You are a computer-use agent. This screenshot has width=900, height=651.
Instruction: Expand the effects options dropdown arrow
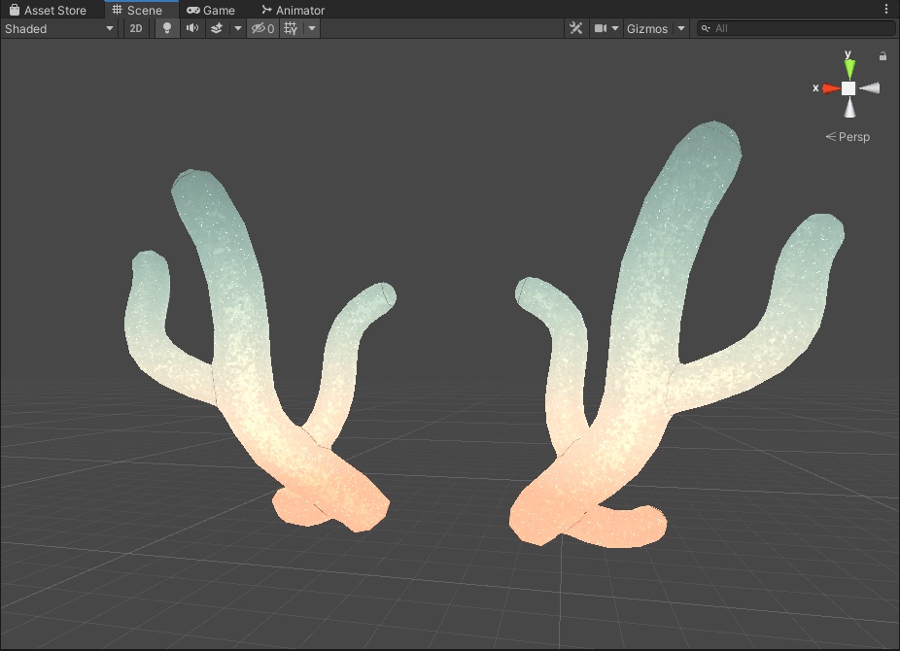click(x=236, y=28)
